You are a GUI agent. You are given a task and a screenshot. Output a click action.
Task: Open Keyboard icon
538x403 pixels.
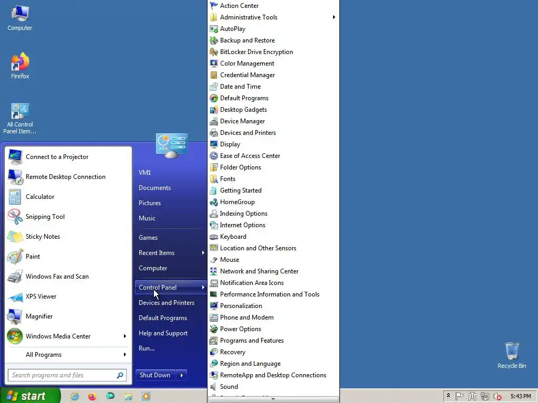coord(214,237)
